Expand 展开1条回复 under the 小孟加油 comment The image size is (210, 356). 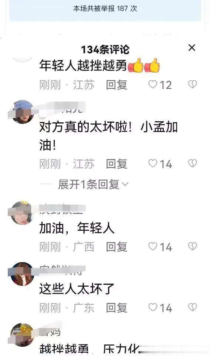[93, 184]
